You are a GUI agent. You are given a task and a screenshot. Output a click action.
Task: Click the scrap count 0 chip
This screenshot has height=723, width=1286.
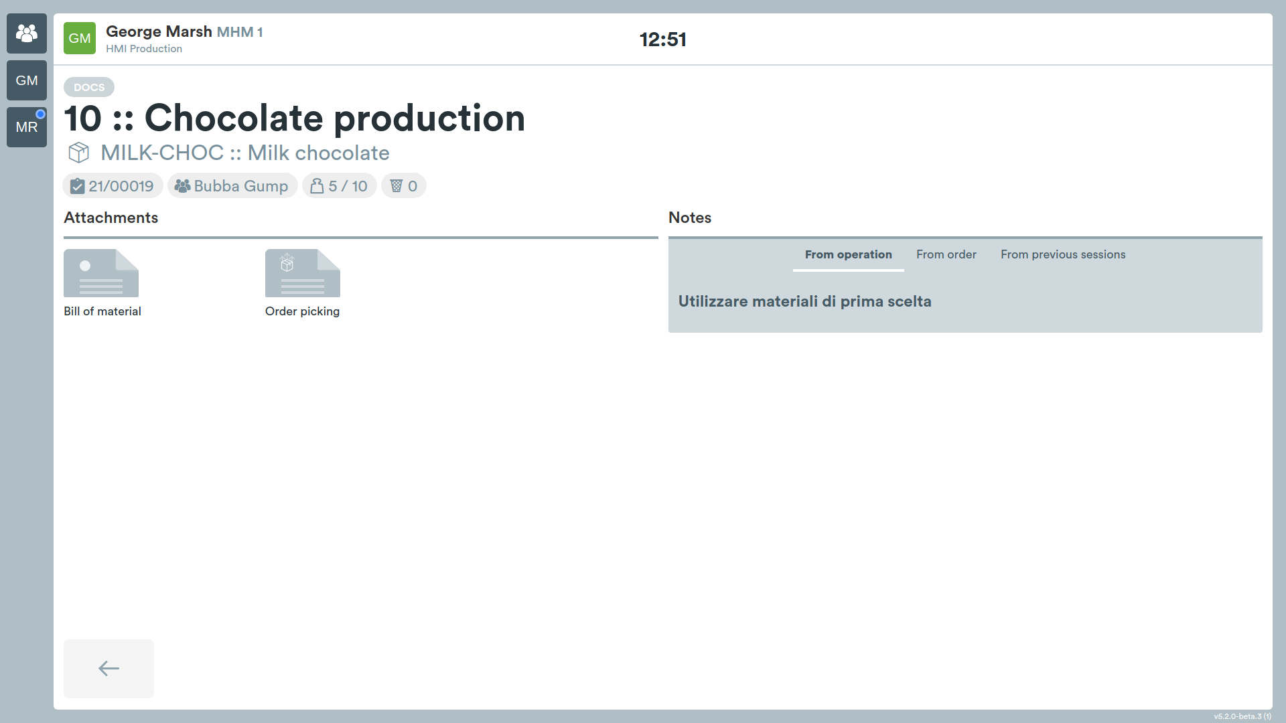coord(404,186)
